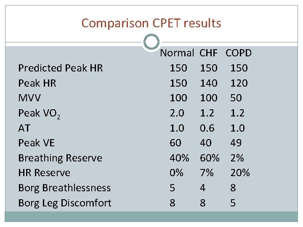Click the "Peak VE" row label
Viewport: 303px width, 227px height.
tap(37, 143)
